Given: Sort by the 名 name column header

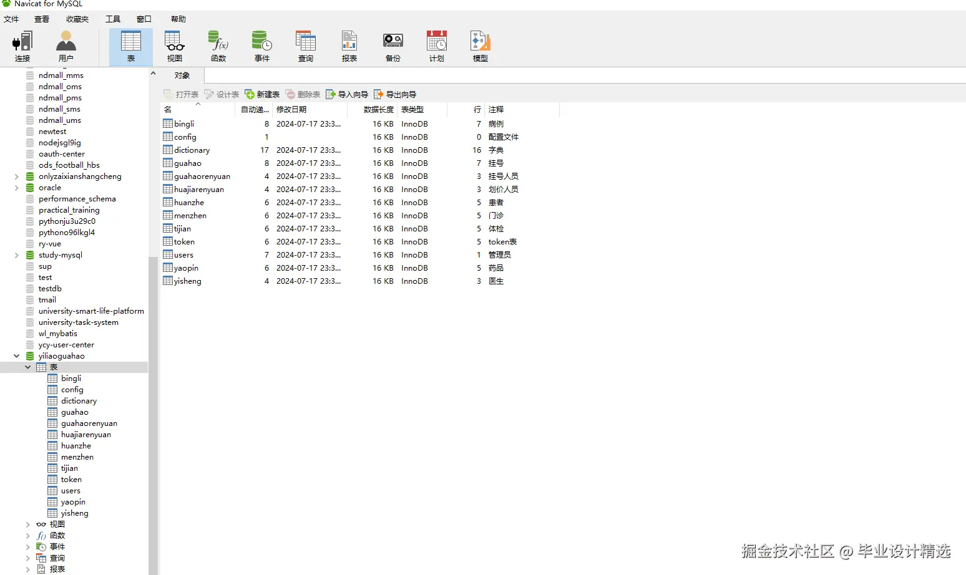Looking at the screenshot, I should [198, 109].
